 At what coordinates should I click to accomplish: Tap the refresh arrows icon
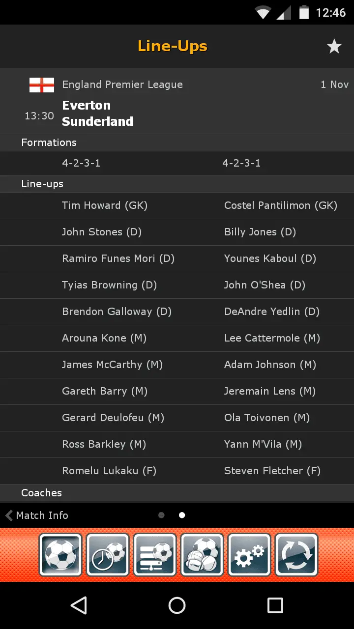[296, 555]
